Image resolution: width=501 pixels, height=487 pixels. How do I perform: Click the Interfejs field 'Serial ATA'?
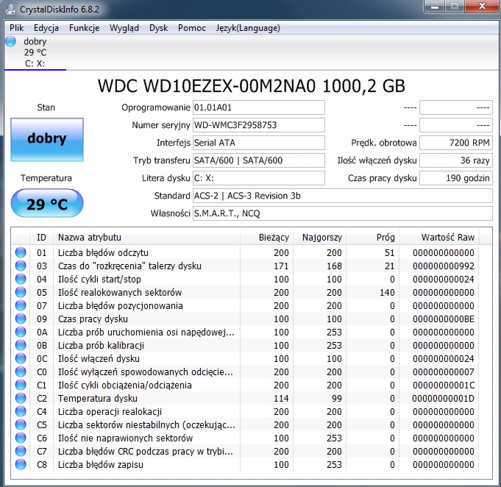pos(259,143)
